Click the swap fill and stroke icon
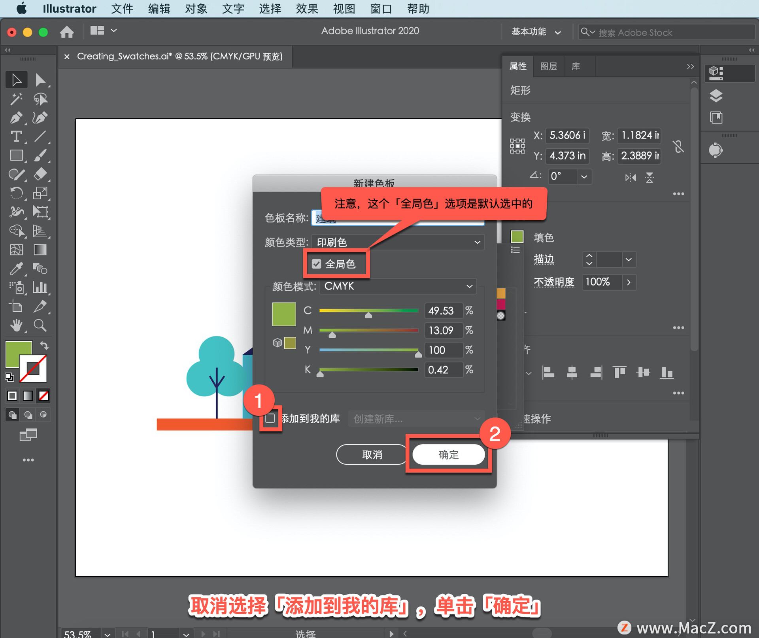Image resolution: width=759 pixels, height=638 pixels. (44, 346)
